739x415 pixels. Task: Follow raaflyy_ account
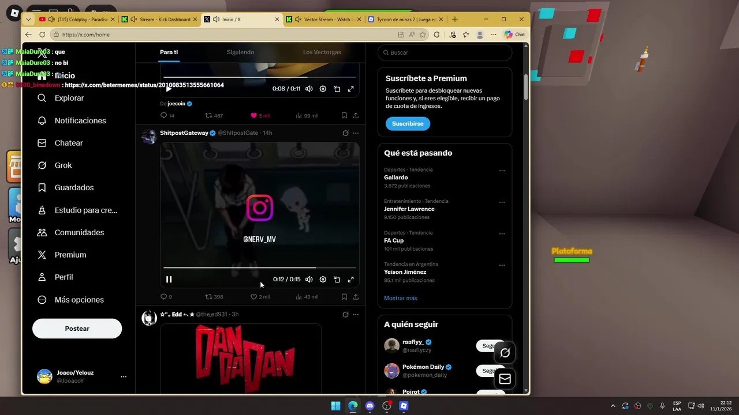[491, 346]
